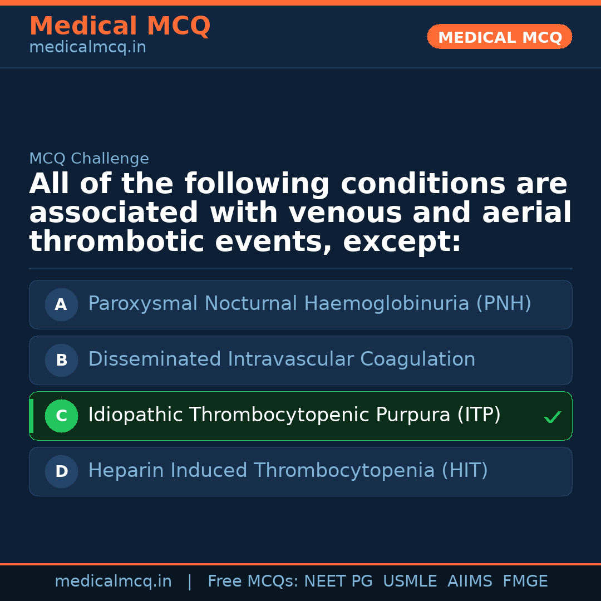601x601 pixels.
Task: Click NEET PG in the footer
Action: (338, 582)
